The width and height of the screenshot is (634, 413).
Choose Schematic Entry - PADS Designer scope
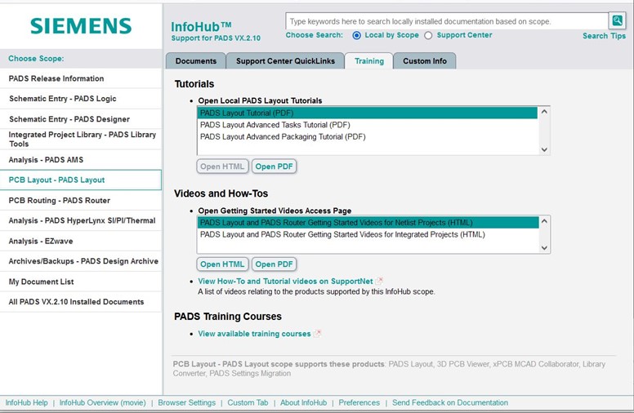tap(80, 119)
